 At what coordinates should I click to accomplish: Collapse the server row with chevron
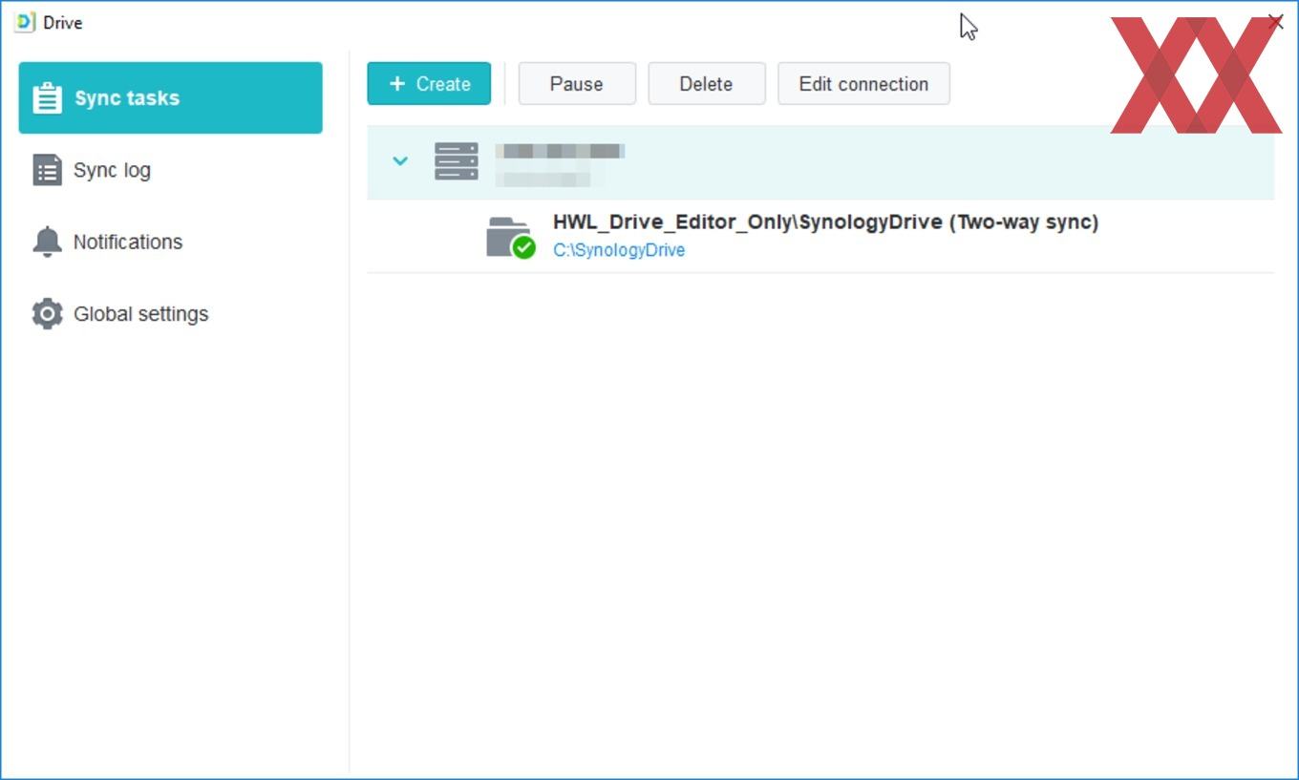(400, 161)
